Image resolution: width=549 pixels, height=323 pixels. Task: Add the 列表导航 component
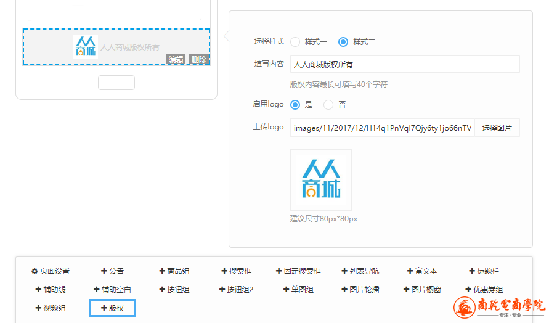[x=360, y=271]
